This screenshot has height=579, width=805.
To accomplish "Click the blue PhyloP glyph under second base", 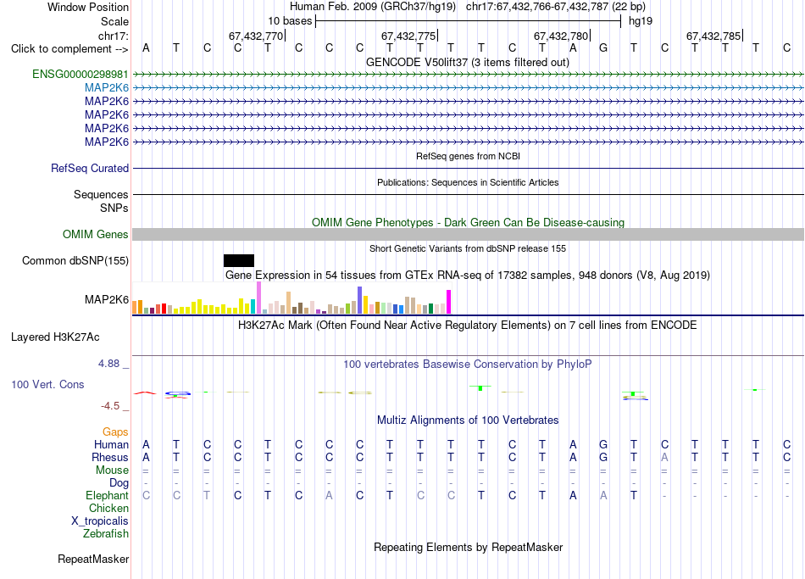I will pos(178,393).
